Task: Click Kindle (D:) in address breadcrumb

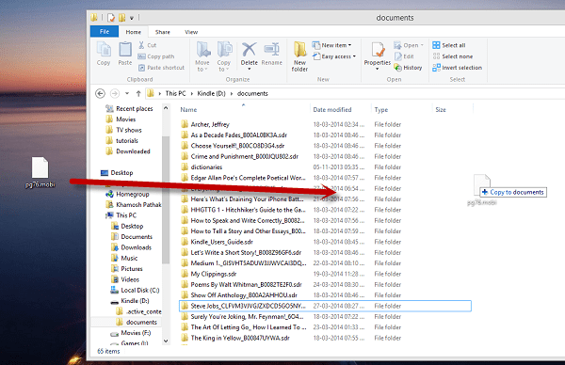Action: (x=211, y=93)
